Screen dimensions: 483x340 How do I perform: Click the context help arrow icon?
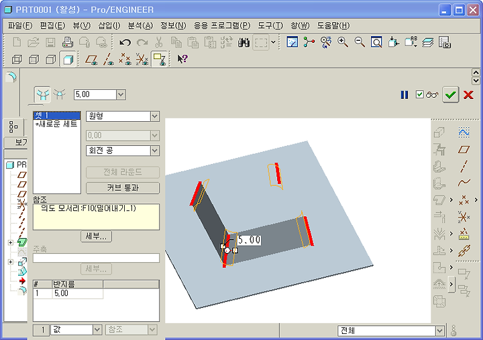(x=182, y=59)
